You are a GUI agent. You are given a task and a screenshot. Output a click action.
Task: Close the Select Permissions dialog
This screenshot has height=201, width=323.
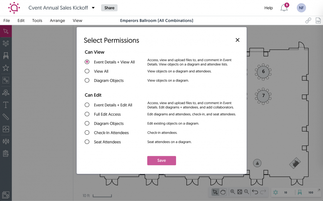point(237,40)
